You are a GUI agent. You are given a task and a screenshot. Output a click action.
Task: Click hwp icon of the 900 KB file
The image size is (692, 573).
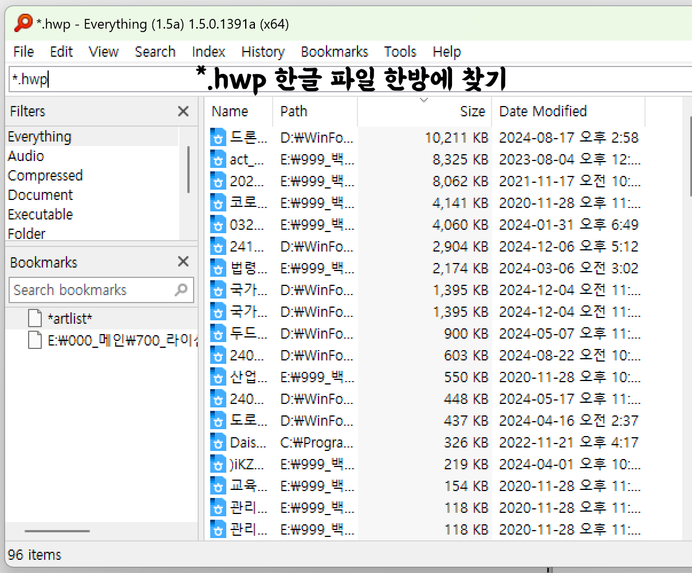(x=218, y=333)
